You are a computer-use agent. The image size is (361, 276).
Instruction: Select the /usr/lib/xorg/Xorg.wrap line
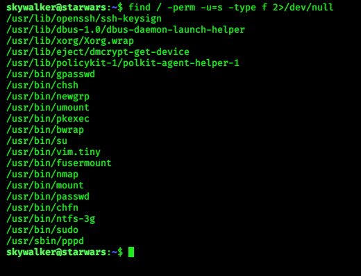coord(70,41)
